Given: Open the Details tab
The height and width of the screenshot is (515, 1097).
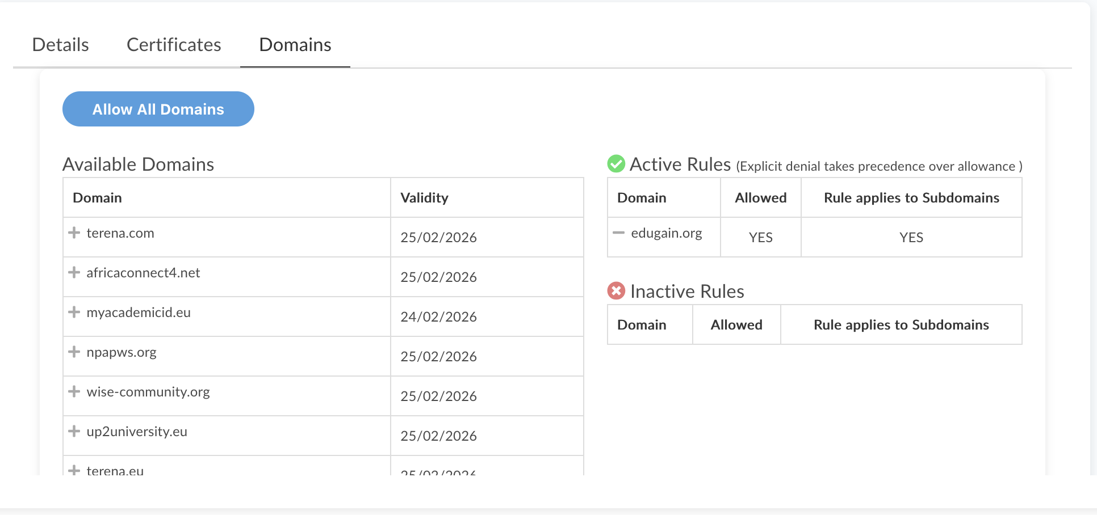Looking at the screenshot, I should tap(60, 45).
